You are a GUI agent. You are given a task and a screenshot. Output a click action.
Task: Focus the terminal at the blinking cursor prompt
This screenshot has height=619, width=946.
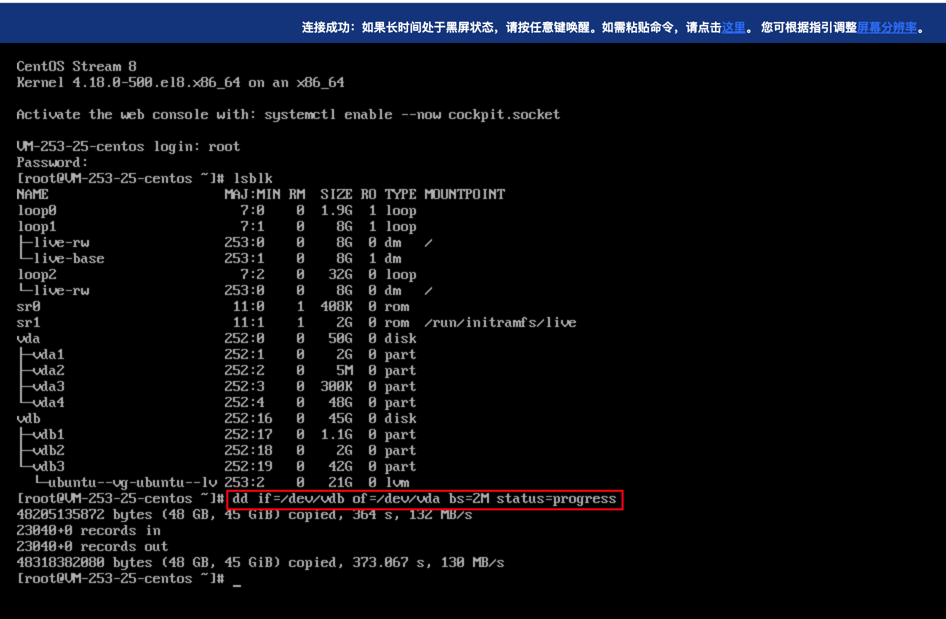click(236, 579)
